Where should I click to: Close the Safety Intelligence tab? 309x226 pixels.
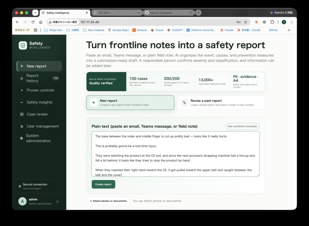click(x=87, y=13)
